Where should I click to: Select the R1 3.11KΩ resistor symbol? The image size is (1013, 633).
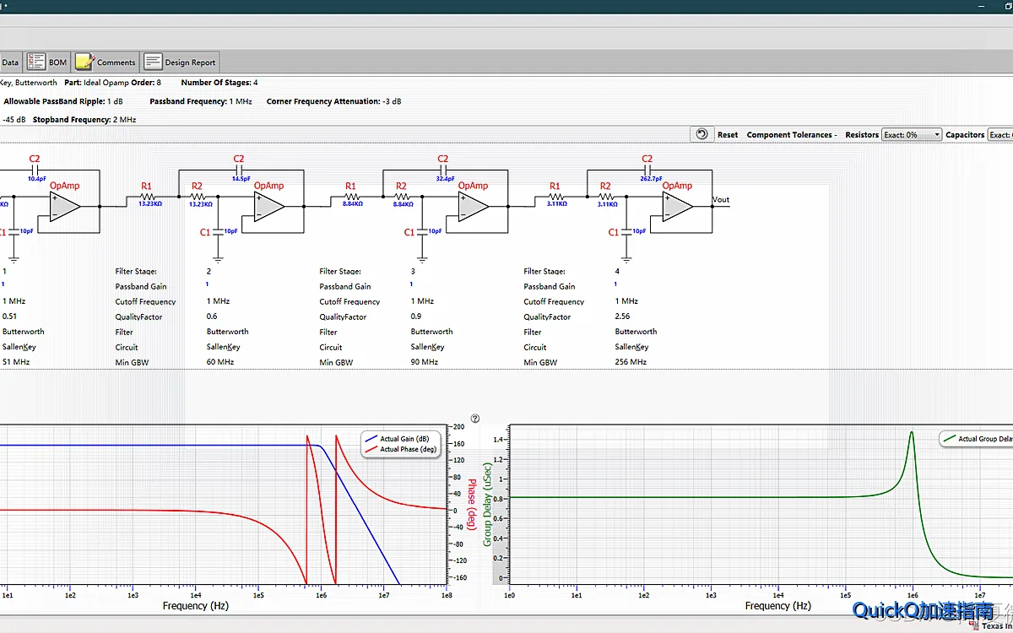(555, 197)
